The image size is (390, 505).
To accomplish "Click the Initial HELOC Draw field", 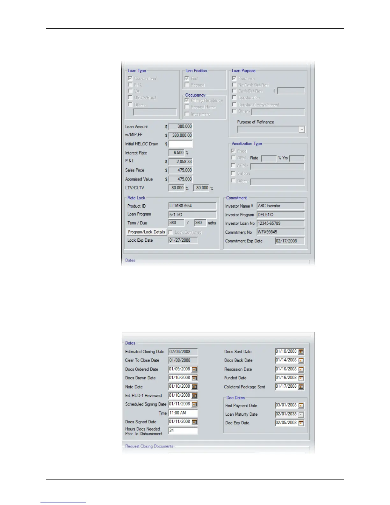I will [x=181, y=144].
